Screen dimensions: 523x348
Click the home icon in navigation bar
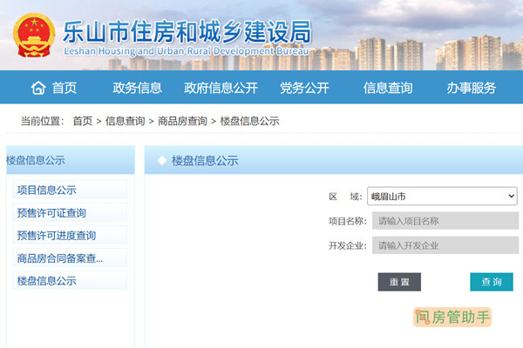(38, 88)
